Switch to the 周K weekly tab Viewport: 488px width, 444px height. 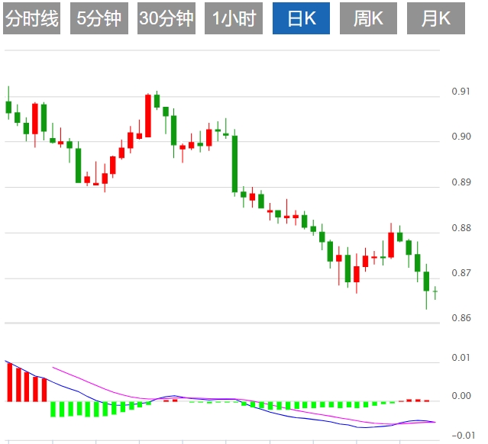coord(368,18)
